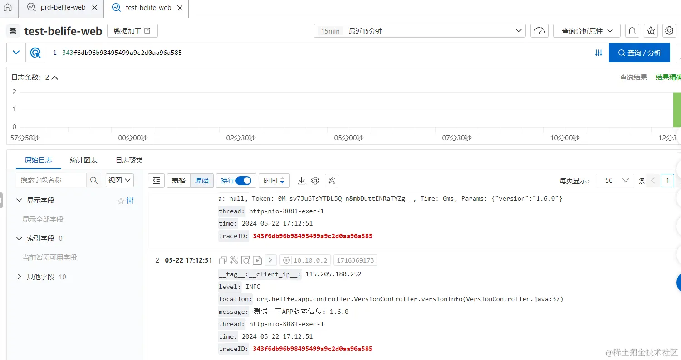This screenshot has height=360, width=681.
Task: Click the speedometer gauge icon
Action: (539, 31)
